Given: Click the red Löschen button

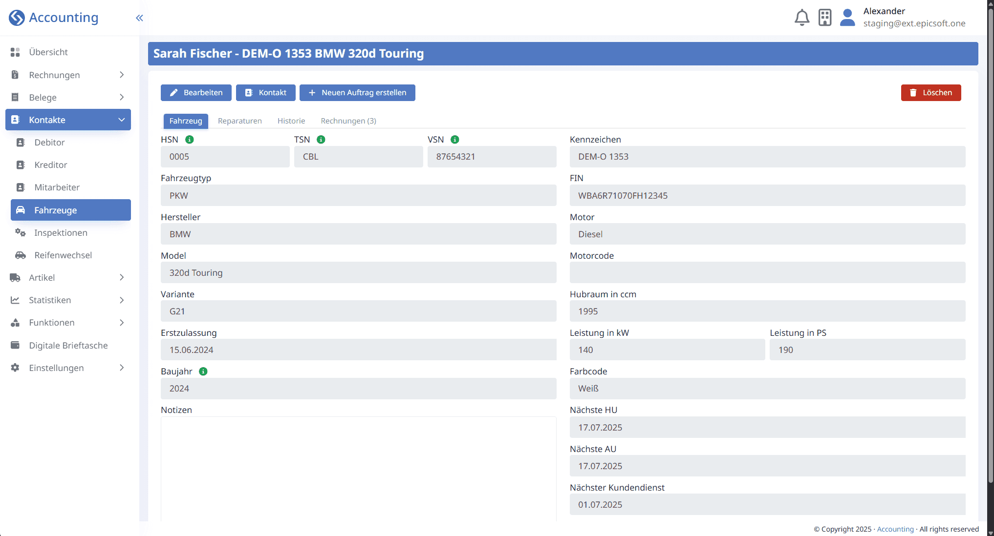Looking at the screenshot, I should [x=931, y=93].
